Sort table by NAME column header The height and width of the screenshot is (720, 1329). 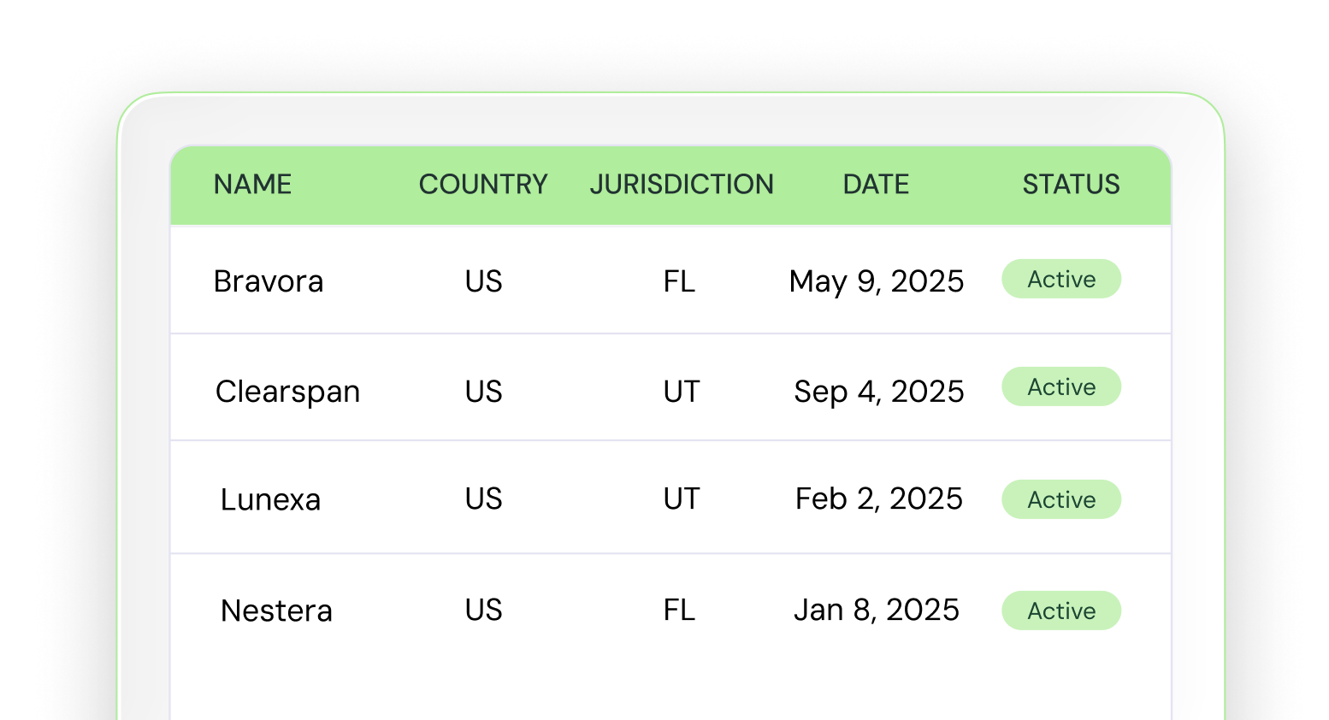(x=252, y=185)
